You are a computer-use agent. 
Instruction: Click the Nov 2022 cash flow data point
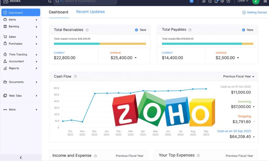click(82, 122)
